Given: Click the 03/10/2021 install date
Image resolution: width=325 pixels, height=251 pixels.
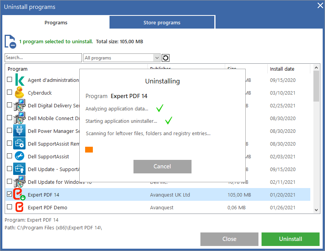Looking at the screenshot, I should [x=283, y=93].
